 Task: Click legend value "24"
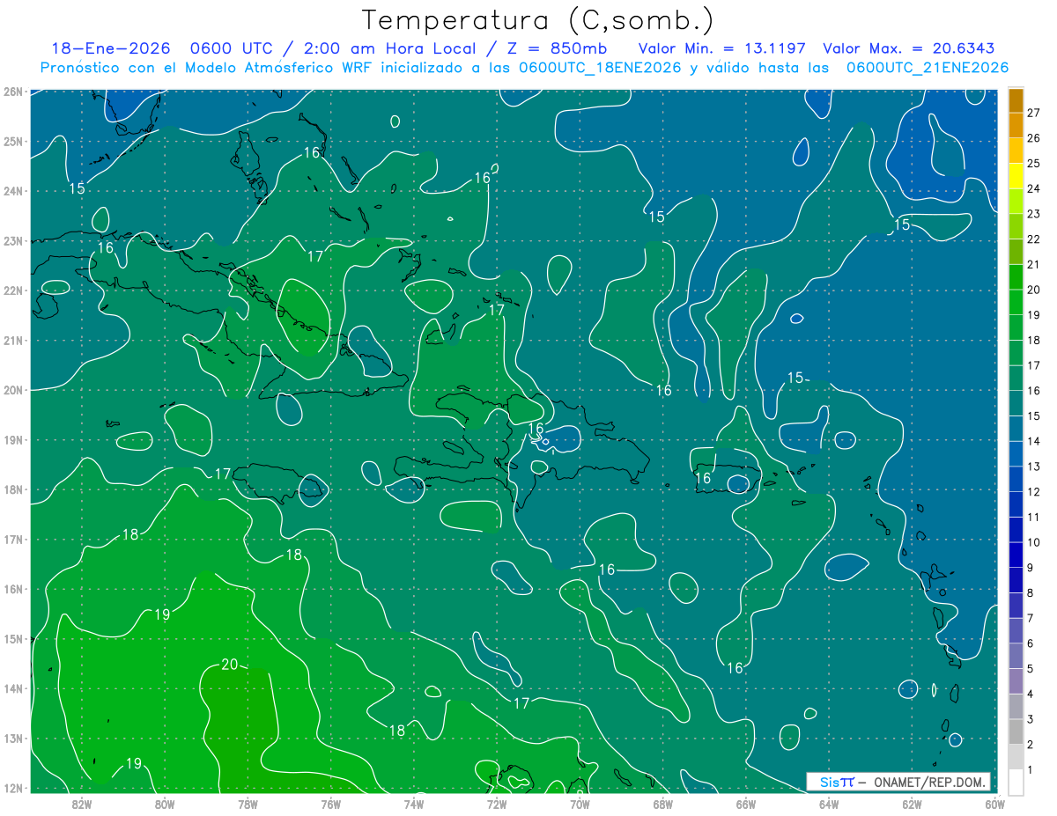(1034, 187)
